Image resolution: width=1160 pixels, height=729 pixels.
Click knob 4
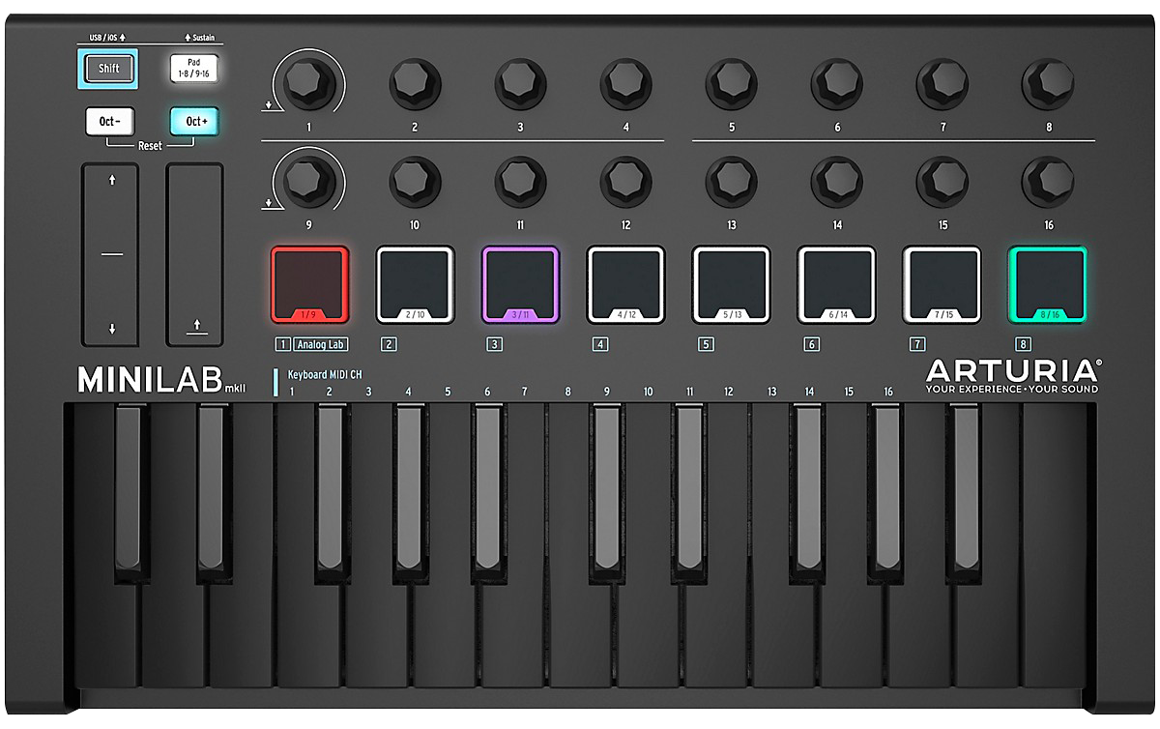625,84
